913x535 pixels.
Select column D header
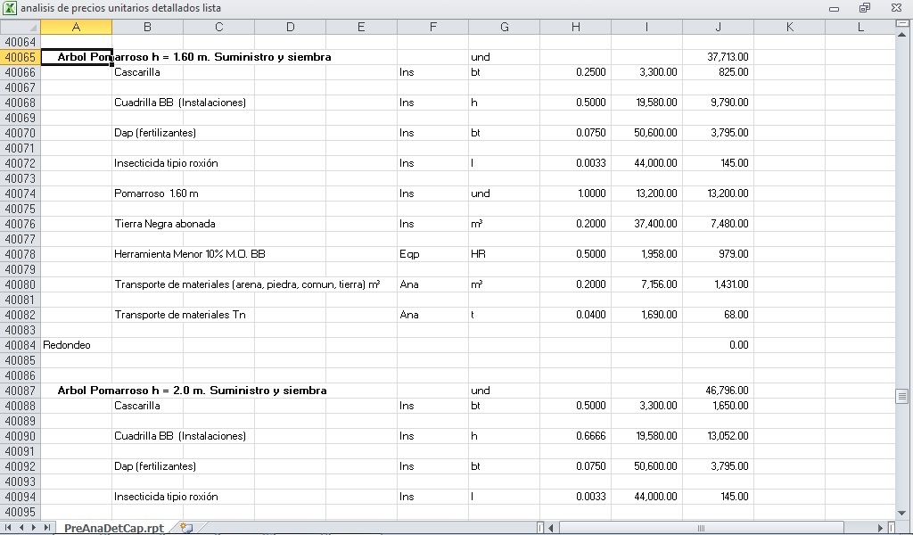point(290,27)
